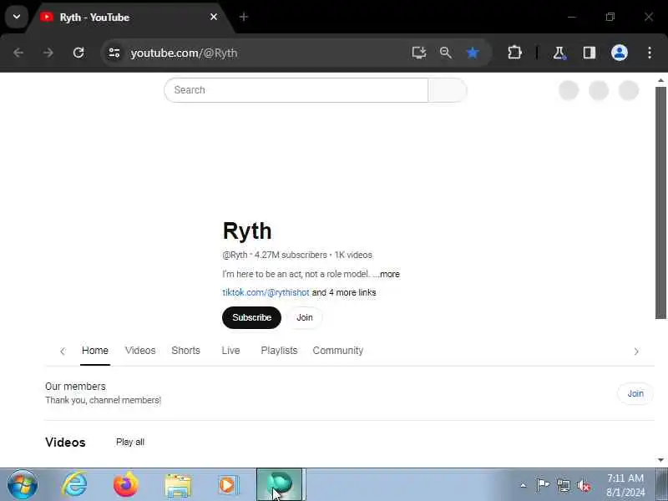Open the tab search dropdown arrow
This screenshot has width=668, height=501.
click(x=17, y=17)
